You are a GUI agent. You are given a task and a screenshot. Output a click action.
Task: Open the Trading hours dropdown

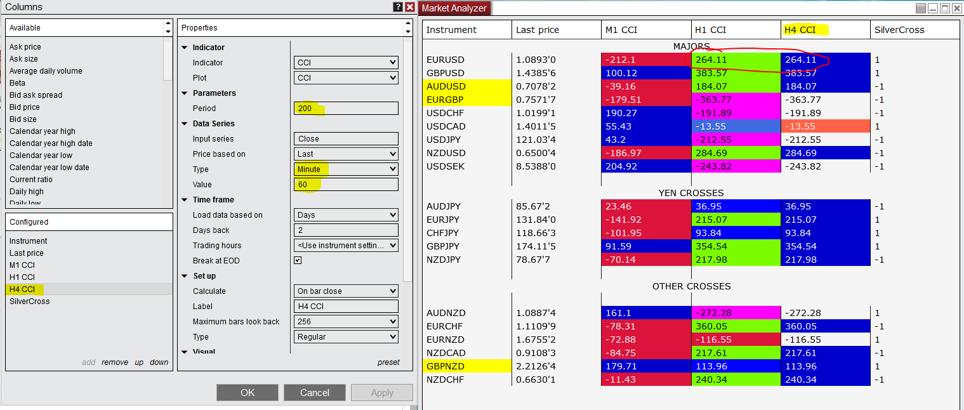[347, 246]
